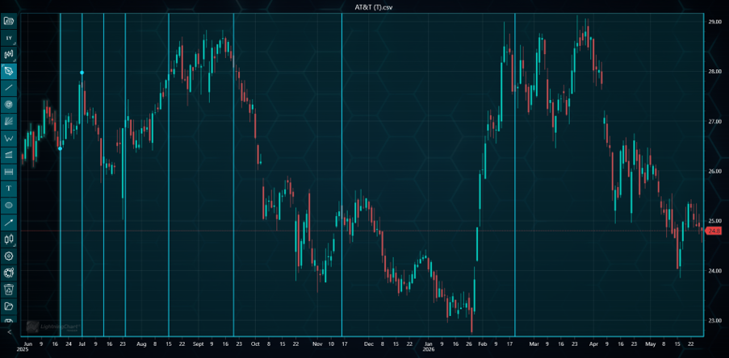Select the vertical line near Sept 23
Image resolution: width=729 pixels, height=358 pixels.
[x=233, y=175]
